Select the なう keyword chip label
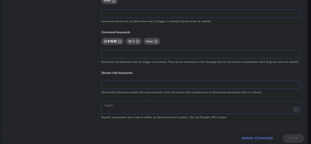 [131, 41]
